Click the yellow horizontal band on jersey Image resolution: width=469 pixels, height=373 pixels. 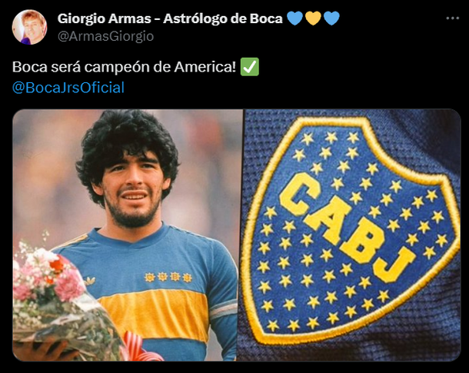click(154, 314)
